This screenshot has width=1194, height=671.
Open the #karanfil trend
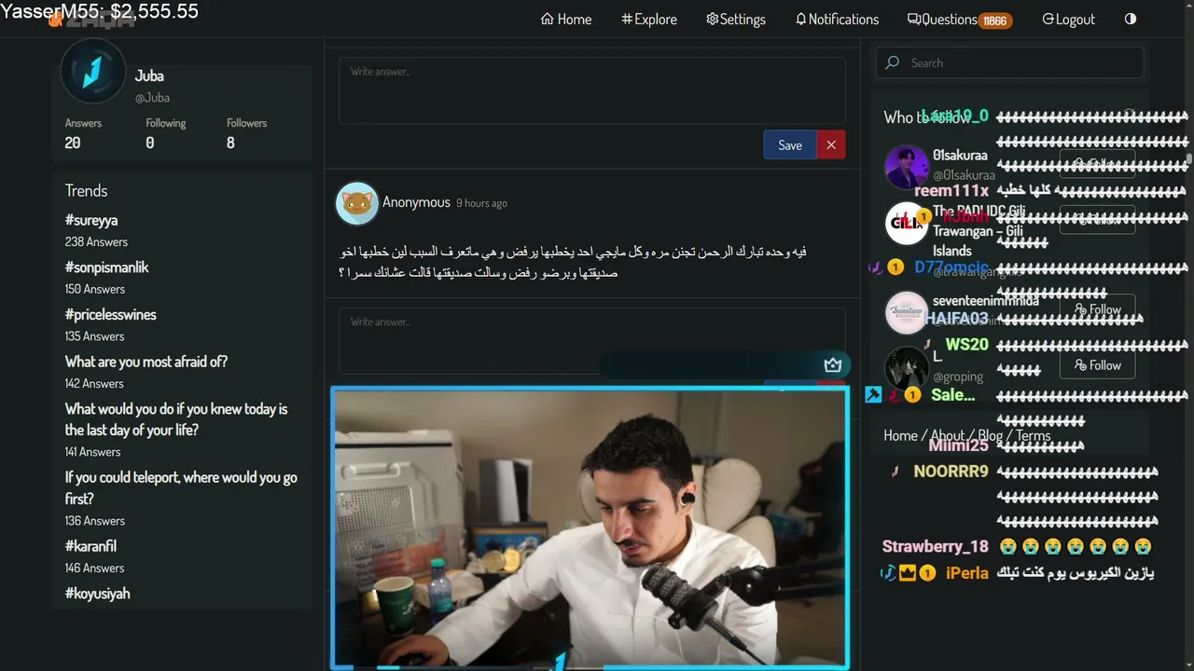(90, 546)
